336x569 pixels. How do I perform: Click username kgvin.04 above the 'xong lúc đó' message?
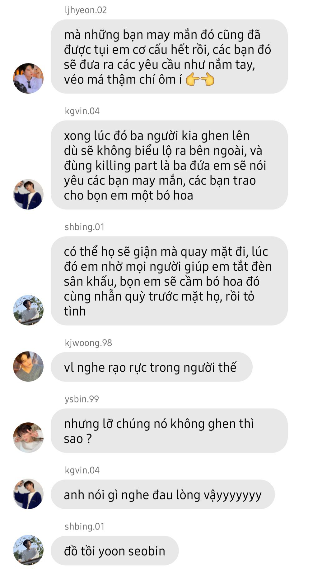pos(82,111)
